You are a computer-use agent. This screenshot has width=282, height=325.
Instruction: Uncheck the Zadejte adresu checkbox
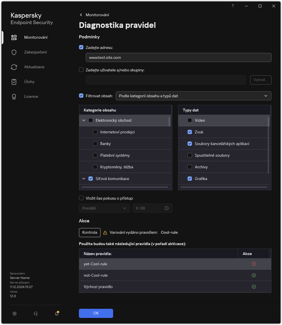click(x=81, y=47)
